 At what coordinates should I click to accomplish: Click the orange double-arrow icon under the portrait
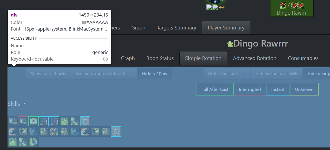coord(222,7)
